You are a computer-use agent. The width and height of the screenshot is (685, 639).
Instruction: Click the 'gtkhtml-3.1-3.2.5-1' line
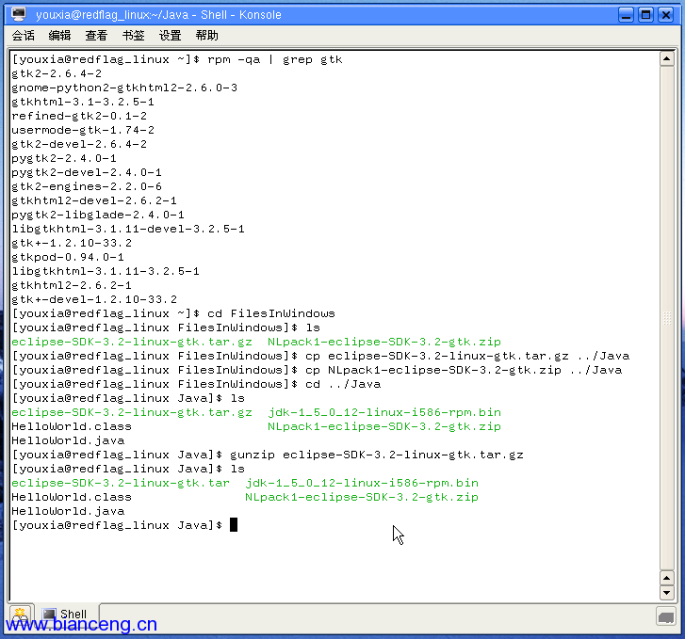[x=83, y=102]
